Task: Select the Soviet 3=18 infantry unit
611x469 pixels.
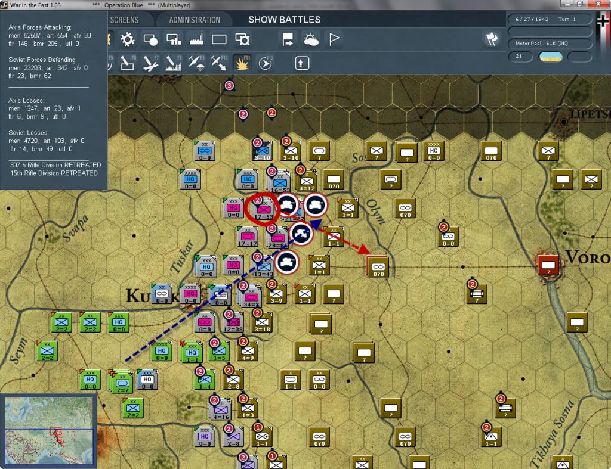Action: 262,322
